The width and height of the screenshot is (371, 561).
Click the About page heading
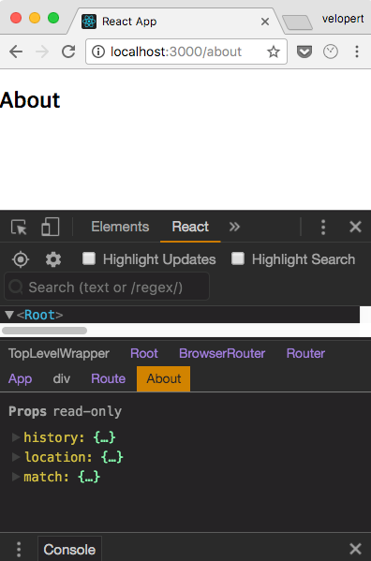(x=30, y=100)
